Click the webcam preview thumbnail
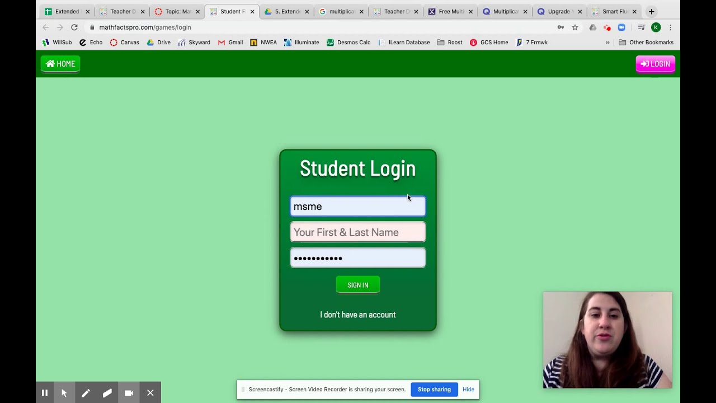The width and height of the screenshot is (716, 403). (x=607, y=340)
